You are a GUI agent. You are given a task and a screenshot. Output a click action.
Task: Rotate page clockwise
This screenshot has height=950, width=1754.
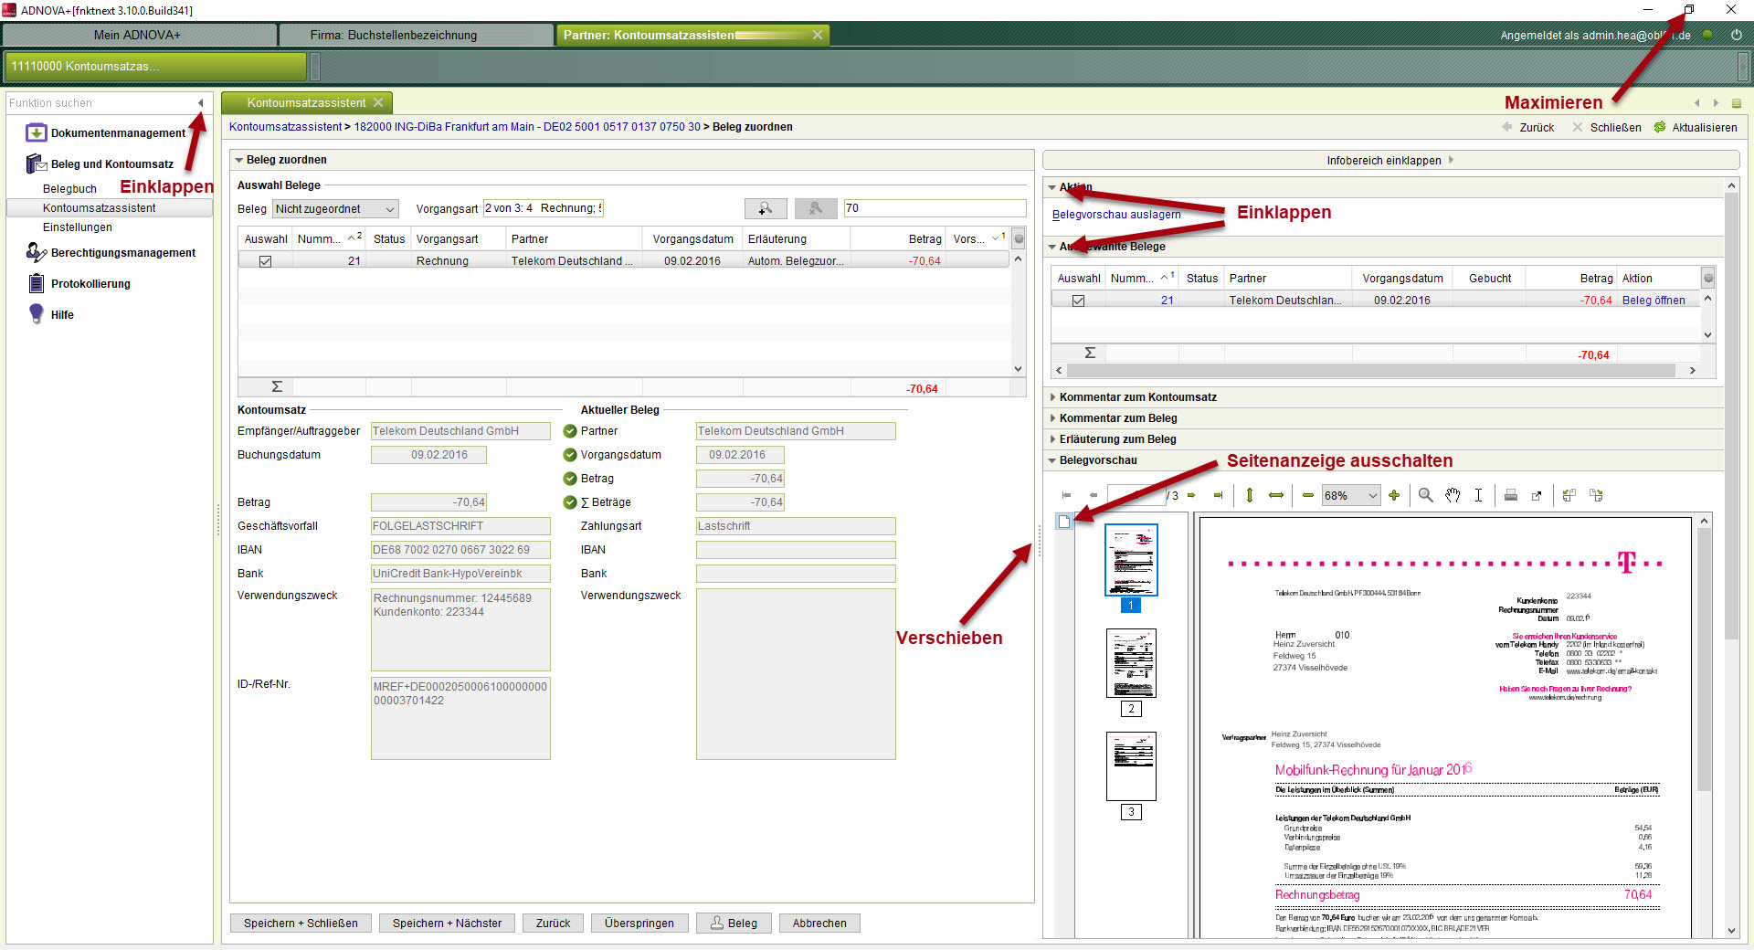[1596, 495]
